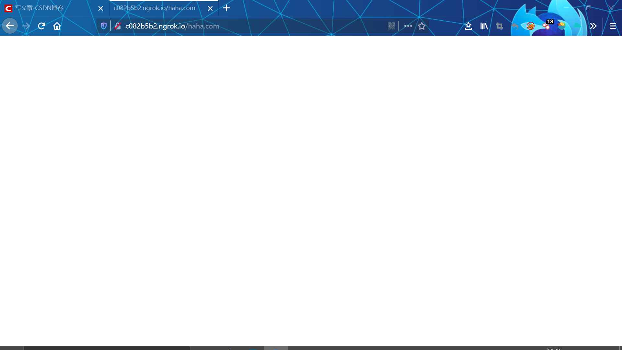The image size is (622, 350).
Task: Open a new tab
Action: (226, 8)
